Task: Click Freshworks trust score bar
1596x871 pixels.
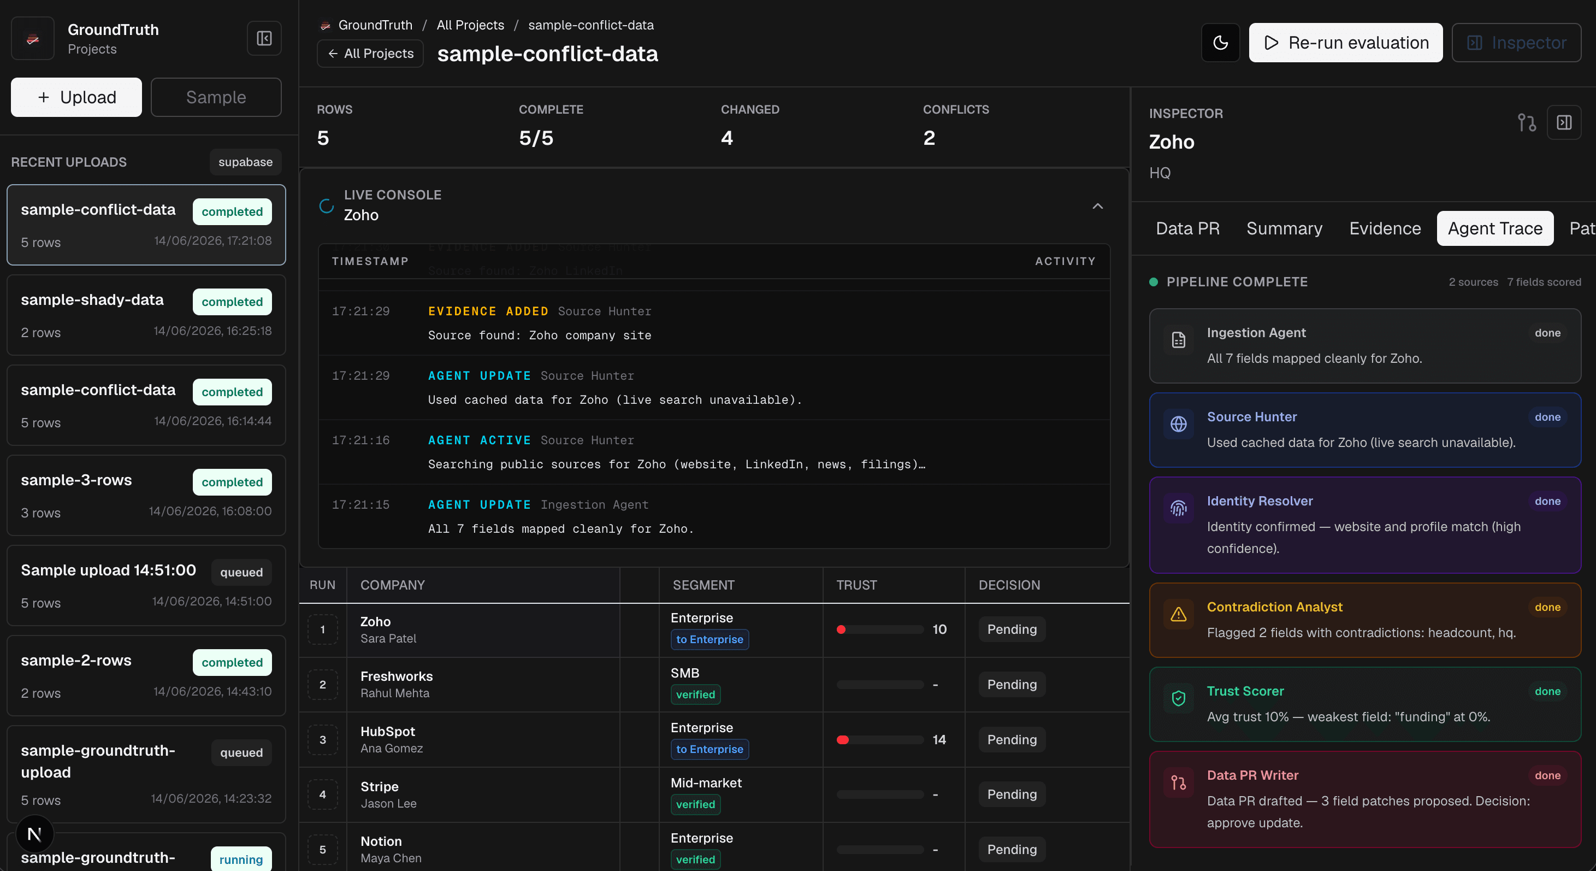Action: (x=880, y=685)
